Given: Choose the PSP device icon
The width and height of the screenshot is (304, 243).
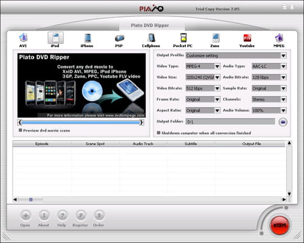Looking at the screenshot, I should pos(119,38).
